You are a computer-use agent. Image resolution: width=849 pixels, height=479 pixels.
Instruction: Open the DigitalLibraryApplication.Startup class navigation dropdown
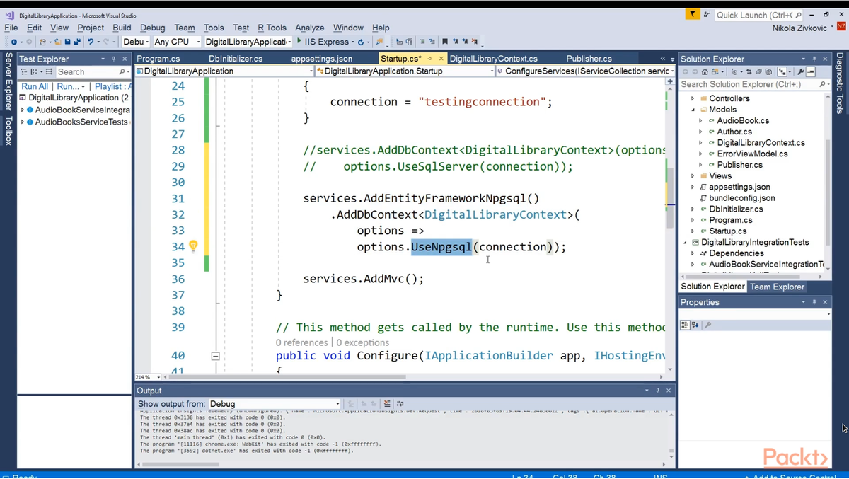(405, 71)
